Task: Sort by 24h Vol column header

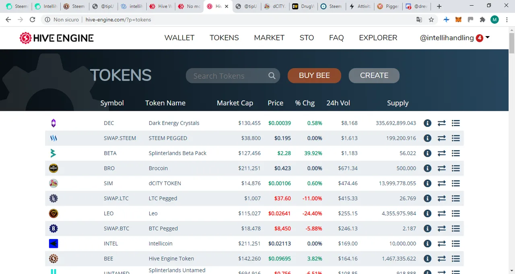Action: click(x=338, y=103)
